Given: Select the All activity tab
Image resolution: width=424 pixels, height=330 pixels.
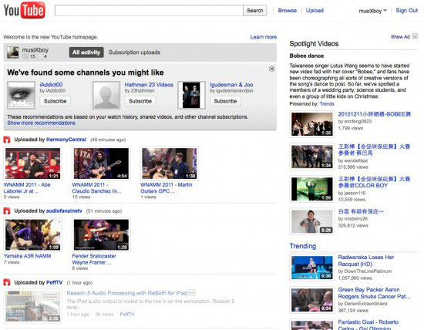Looking at the screenshot, I should click(86, 52).
